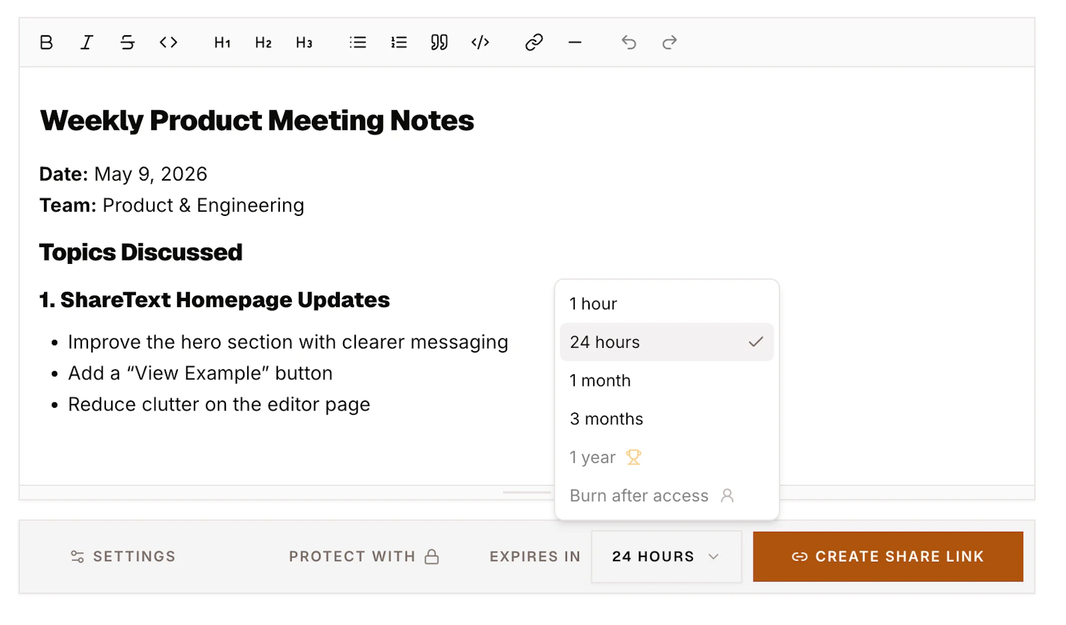1066x625 pixels.
Task: Click the 'May 9, 2026' date text
Action: (151, 175)
